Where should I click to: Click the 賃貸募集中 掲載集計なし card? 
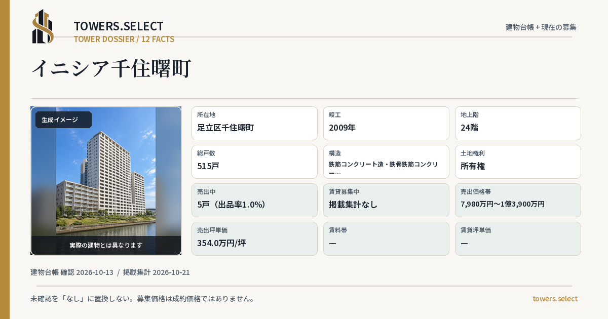386,200
